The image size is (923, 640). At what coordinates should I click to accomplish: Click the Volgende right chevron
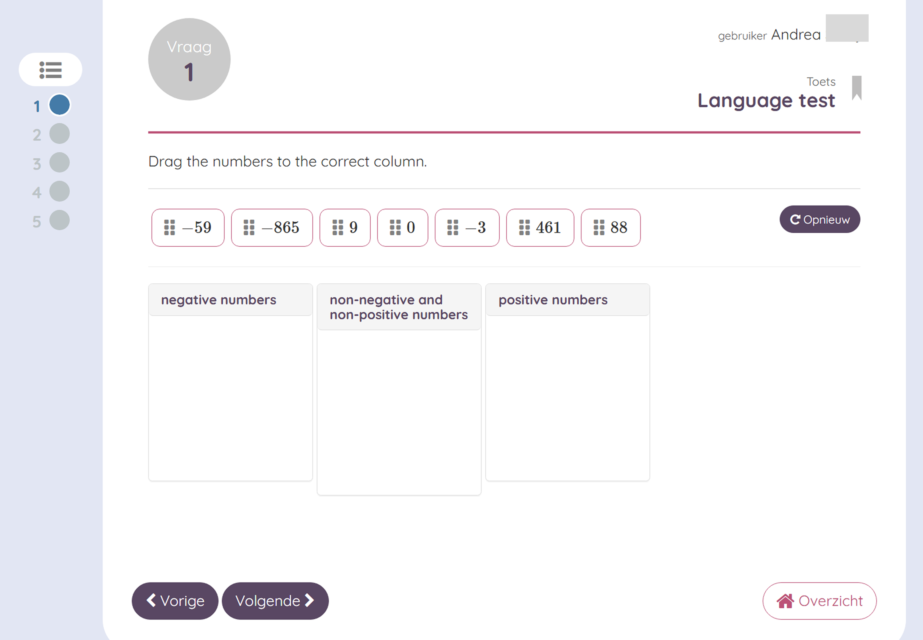coord(309,600)
